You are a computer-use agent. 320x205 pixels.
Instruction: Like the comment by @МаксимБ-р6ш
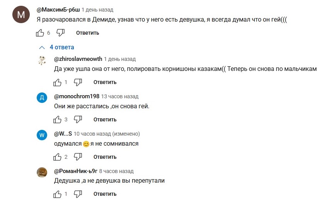coord(40,33)
